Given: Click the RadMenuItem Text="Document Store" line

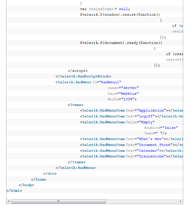Looking at the screenshot, I should 131,145.
